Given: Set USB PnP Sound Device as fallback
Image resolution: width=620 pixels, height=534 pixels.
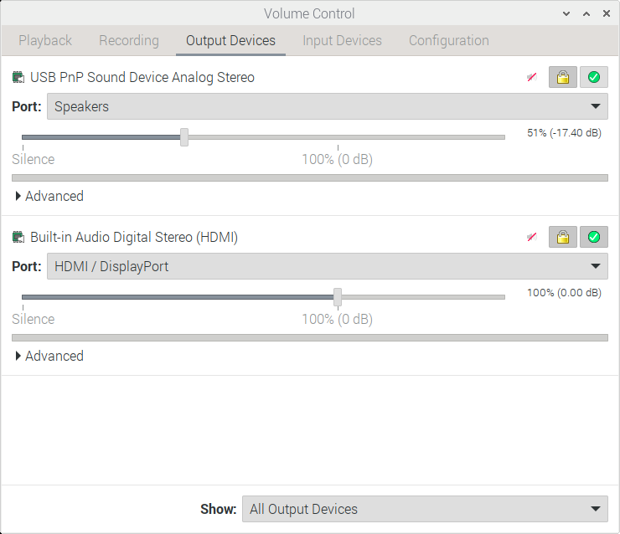Looking at the screenshot, I should click(x=594, y=78).
